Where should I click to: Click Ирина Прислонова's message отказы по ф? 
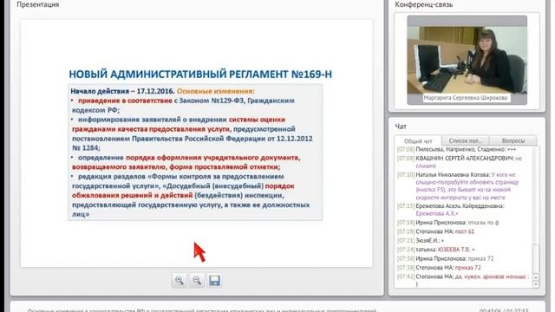point(448,223)
